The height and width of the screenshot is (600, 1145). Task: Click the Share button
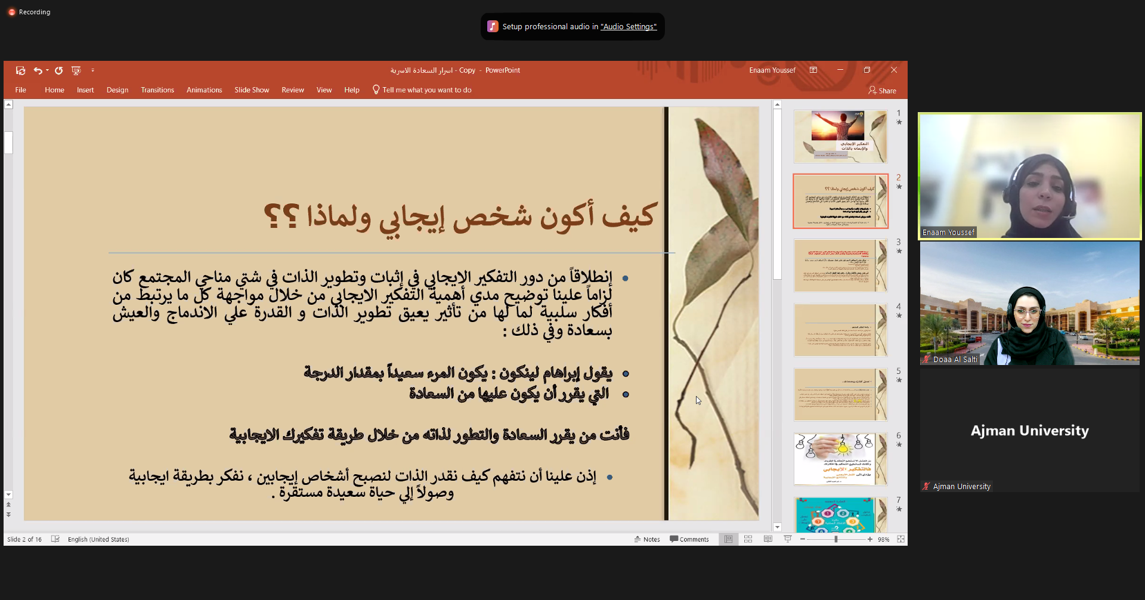point(882,91)
